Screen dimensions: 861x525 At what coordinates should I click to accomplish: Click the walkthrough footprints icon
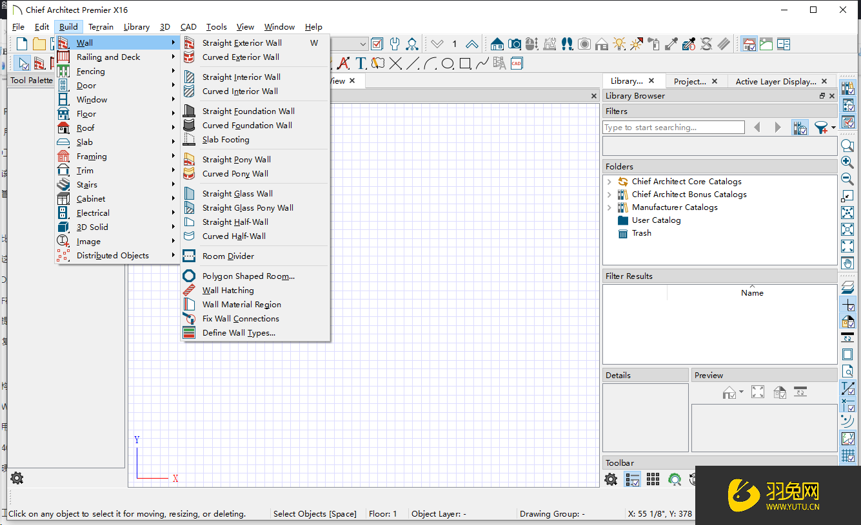coord(567,44)
